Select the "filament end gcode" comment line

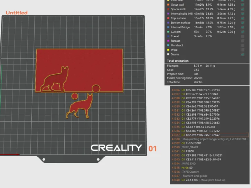pyautogui.click(x=210, y=176)
